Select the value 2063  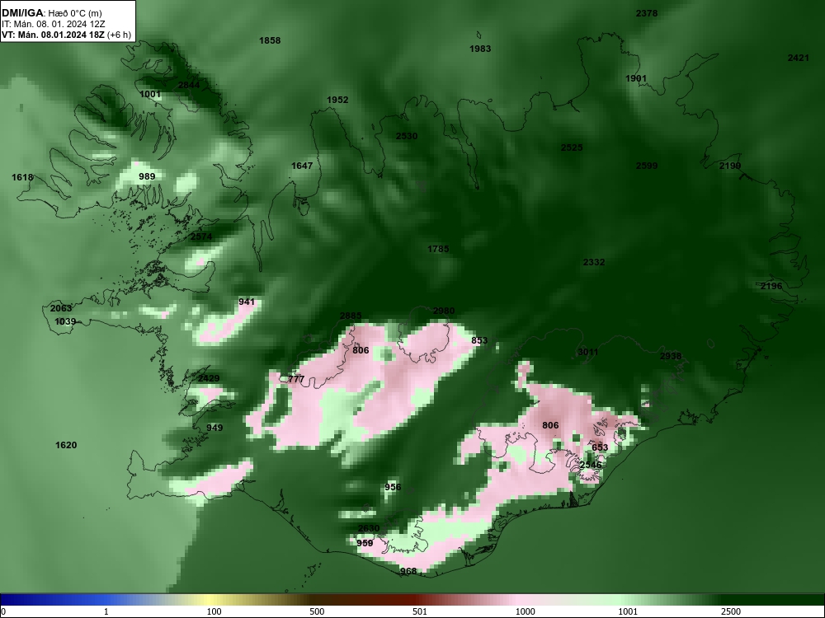pyautogui.click(x=61, y=308)
